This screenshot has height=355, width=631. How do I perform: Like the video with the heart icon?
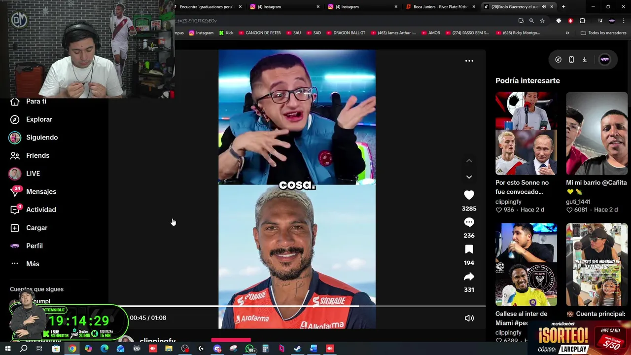tap(469, 195)
